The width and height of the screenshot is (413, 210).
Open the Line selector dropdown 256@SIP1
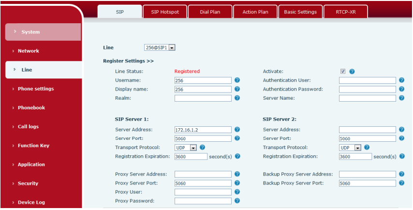[160, 48]
